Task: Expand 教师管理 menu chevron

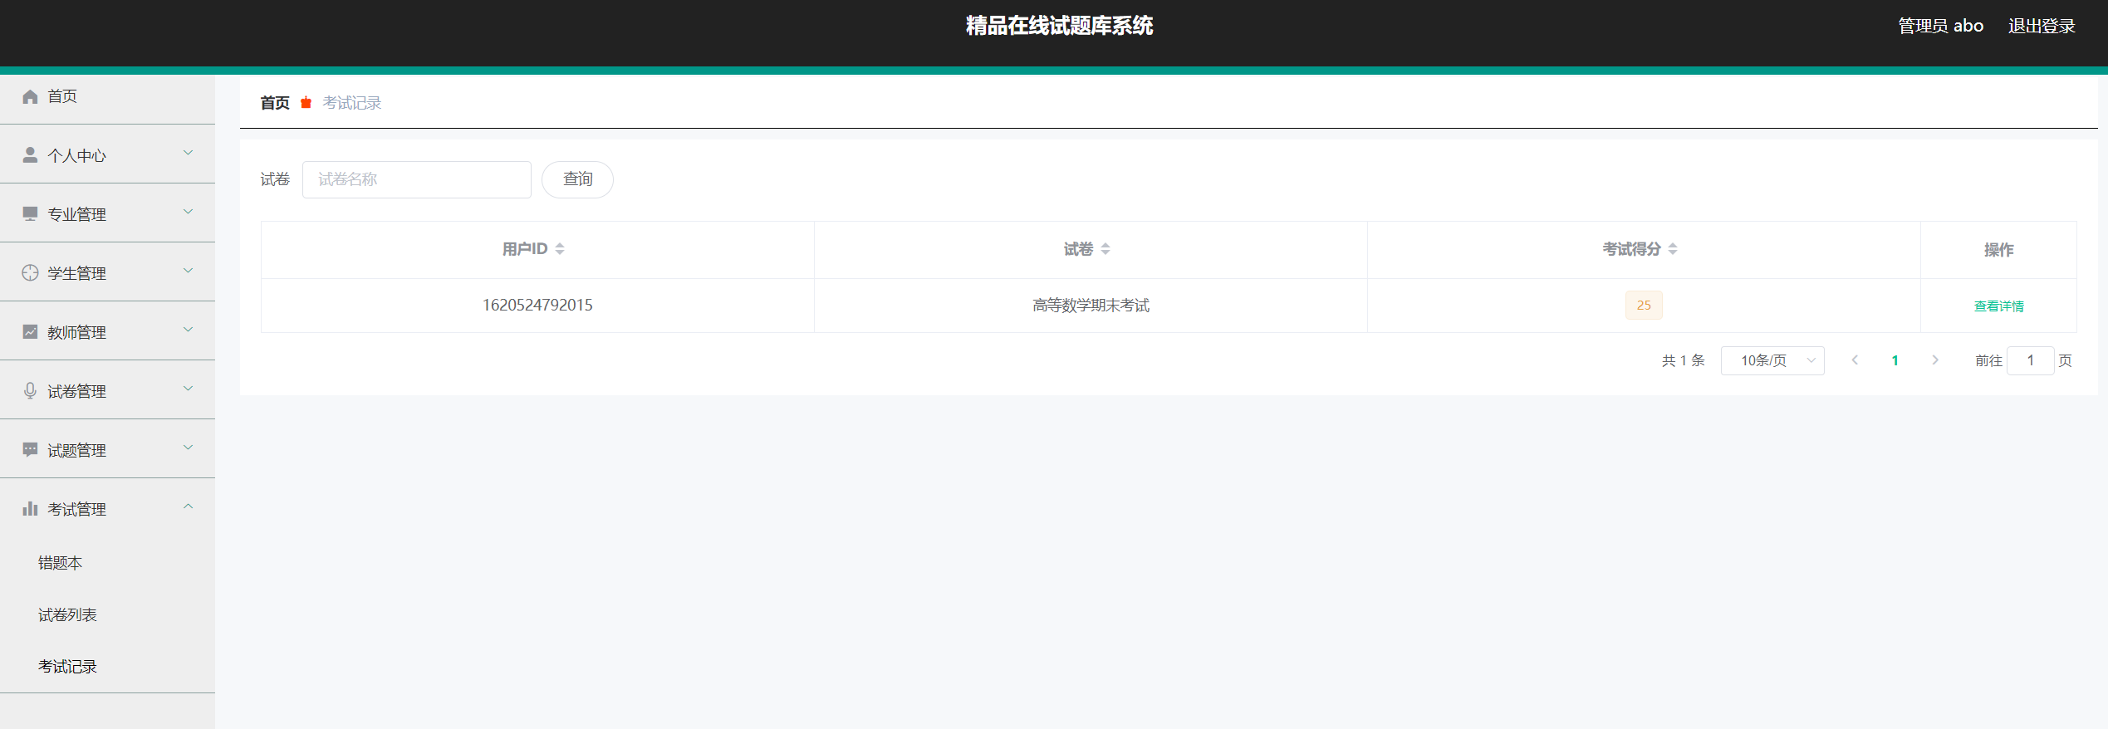Action: (x=189, y=330)
